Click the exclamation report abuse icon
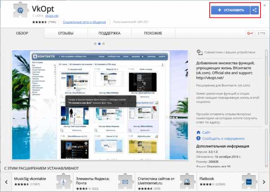 [x=198, y=138]
